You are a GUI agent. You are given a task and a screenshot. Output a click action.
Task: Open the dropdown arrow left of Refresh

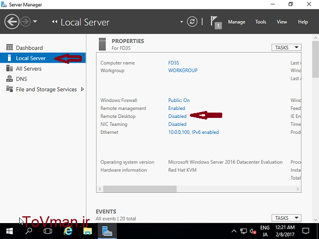(181, 22)
